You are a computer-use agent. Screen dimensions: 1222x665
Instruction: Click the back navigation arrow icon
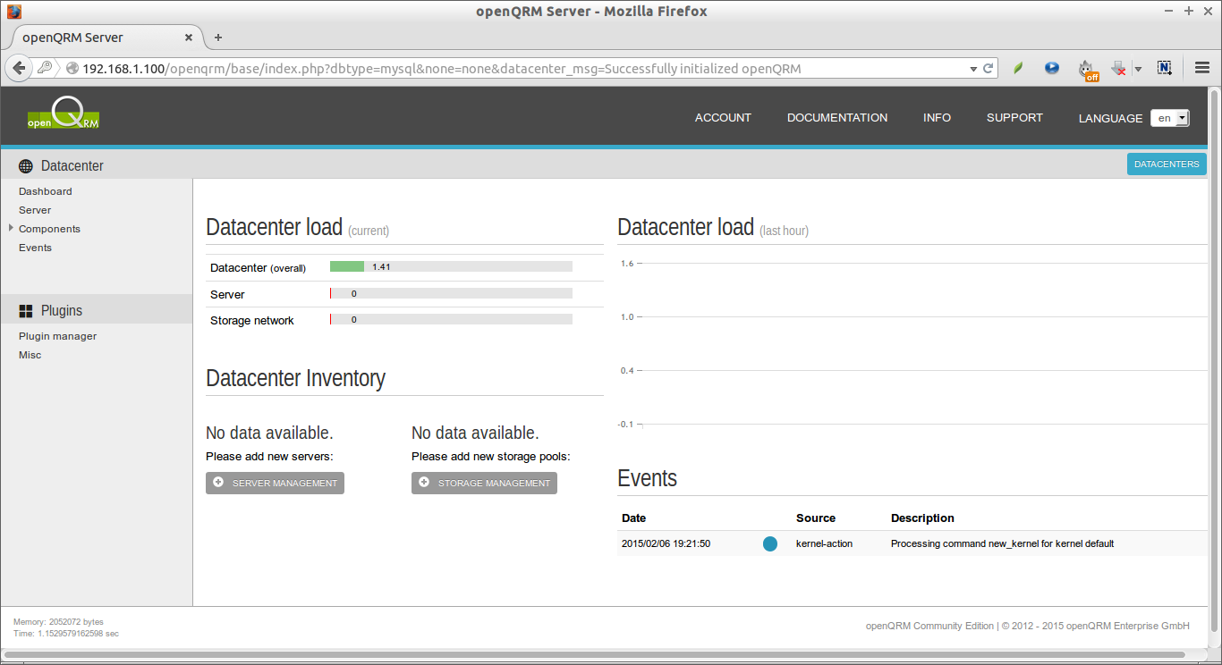[x=18, y=67]
